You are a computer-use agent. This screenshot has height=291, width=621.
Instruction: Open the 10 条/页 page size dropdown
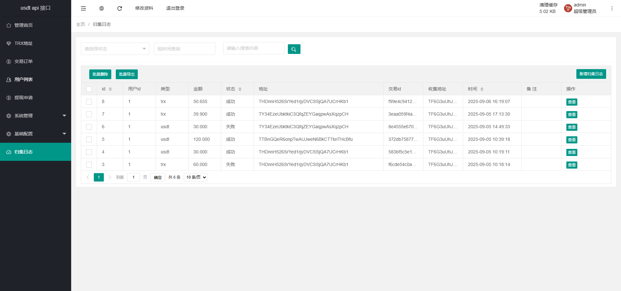coord(195,177)
